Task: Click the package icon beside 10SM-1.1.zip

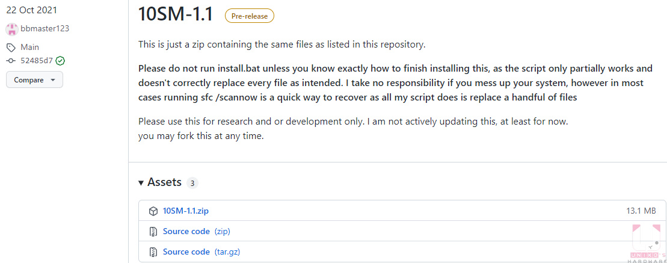Action: coord(153,211)
